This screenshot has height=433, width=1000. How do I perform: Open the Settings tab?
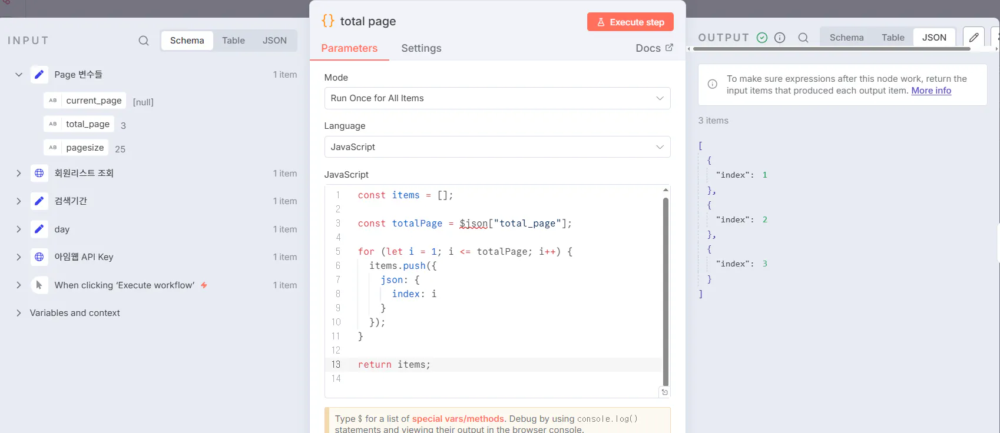click(x=421, y=48)
